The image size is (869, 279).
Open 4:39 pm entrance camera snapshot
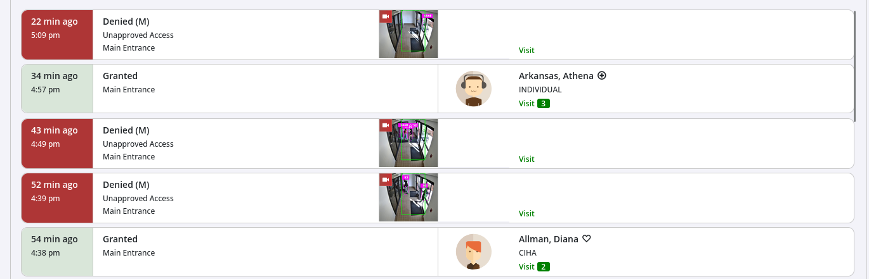pyautogui.click(x=408, y=197)
